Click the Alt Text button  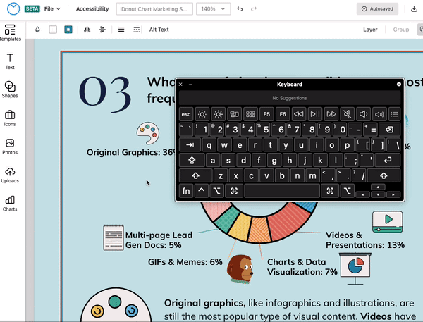pyautogui.click(x=159, y=30)
